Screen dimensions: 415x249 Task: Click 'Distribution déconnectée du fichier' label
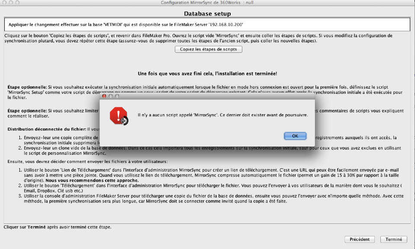point(47,129)
